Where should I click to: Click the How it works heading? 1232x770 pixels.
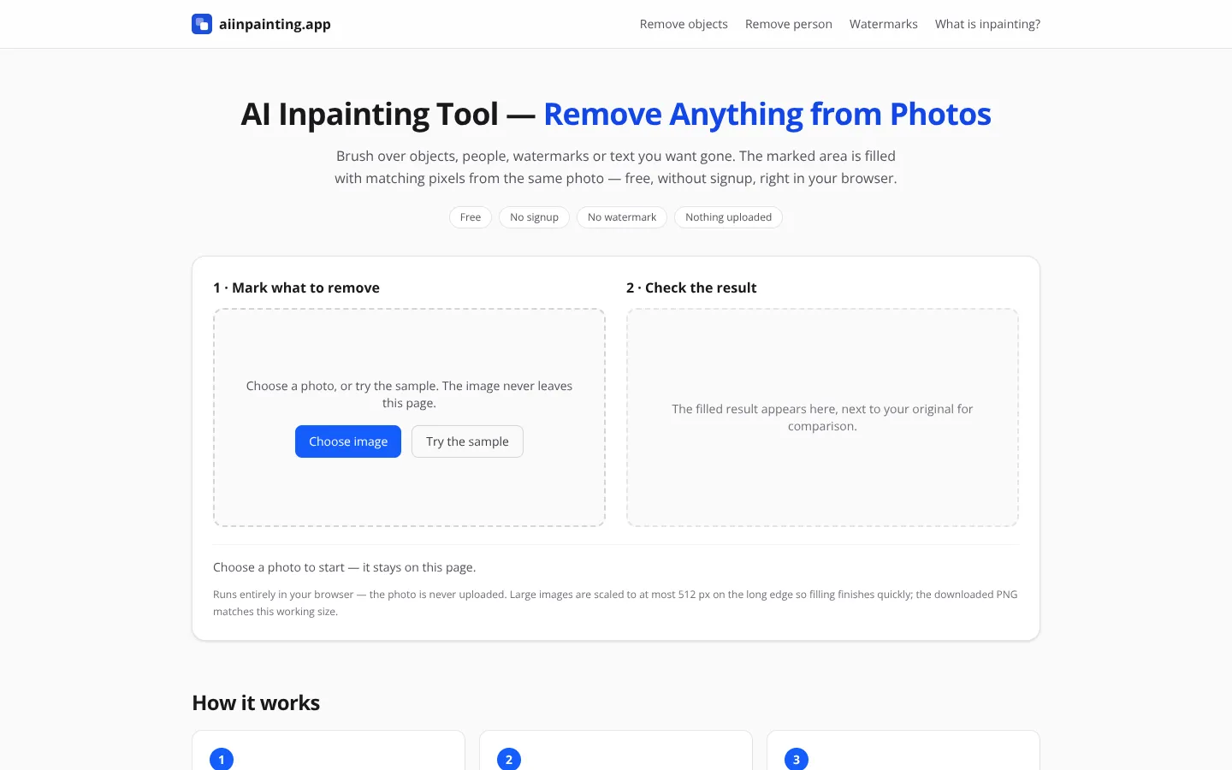(x=256, y=703)
